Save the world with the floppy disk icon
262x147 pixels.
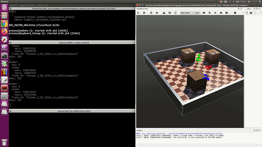click(x=170, y=13)
